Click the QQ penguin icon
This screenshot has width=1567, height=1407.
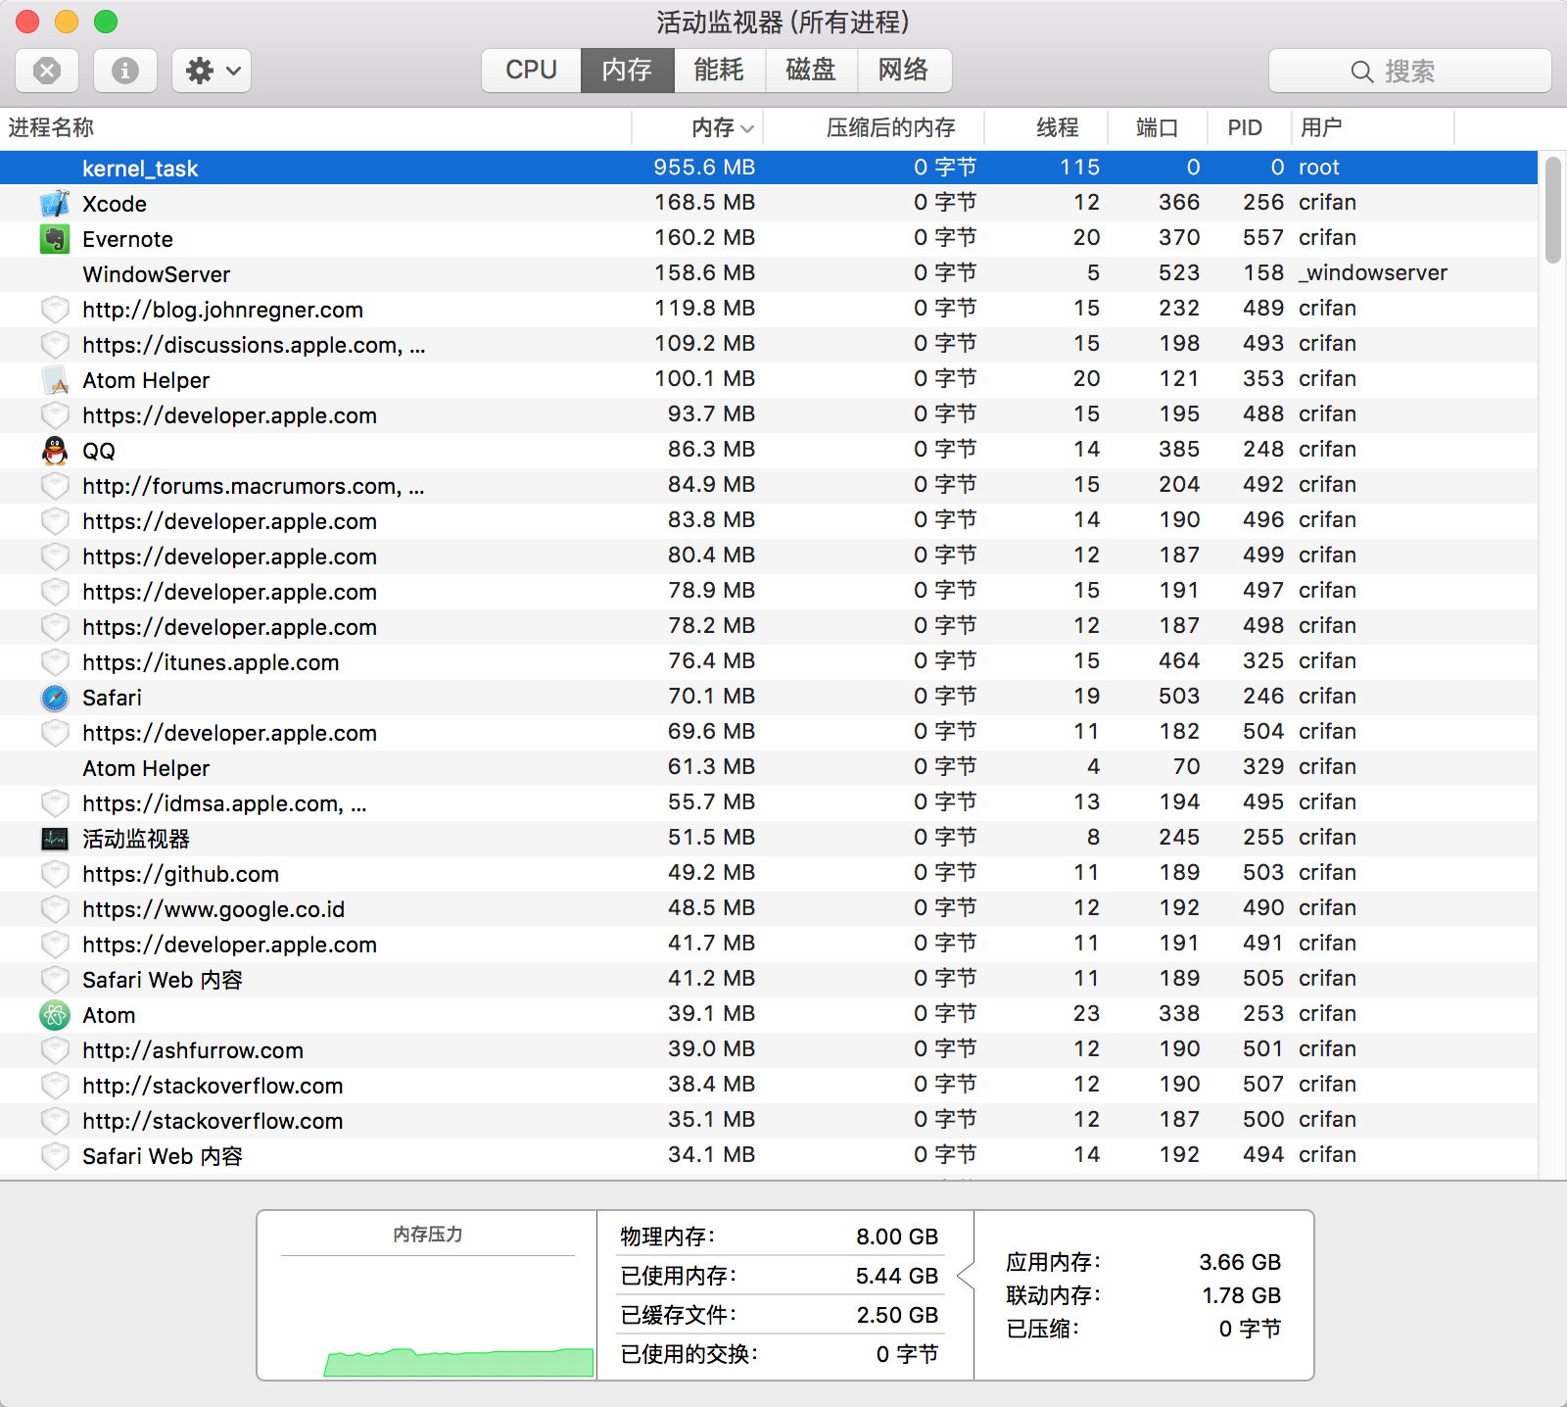point(55,451)
